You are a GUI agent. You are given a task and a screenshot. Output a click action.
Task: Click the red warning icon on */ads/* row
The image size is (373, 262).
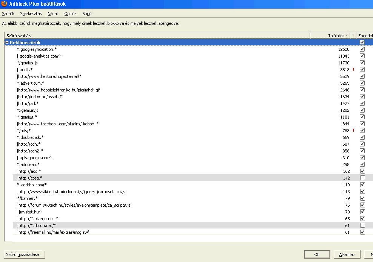(353, 130)
